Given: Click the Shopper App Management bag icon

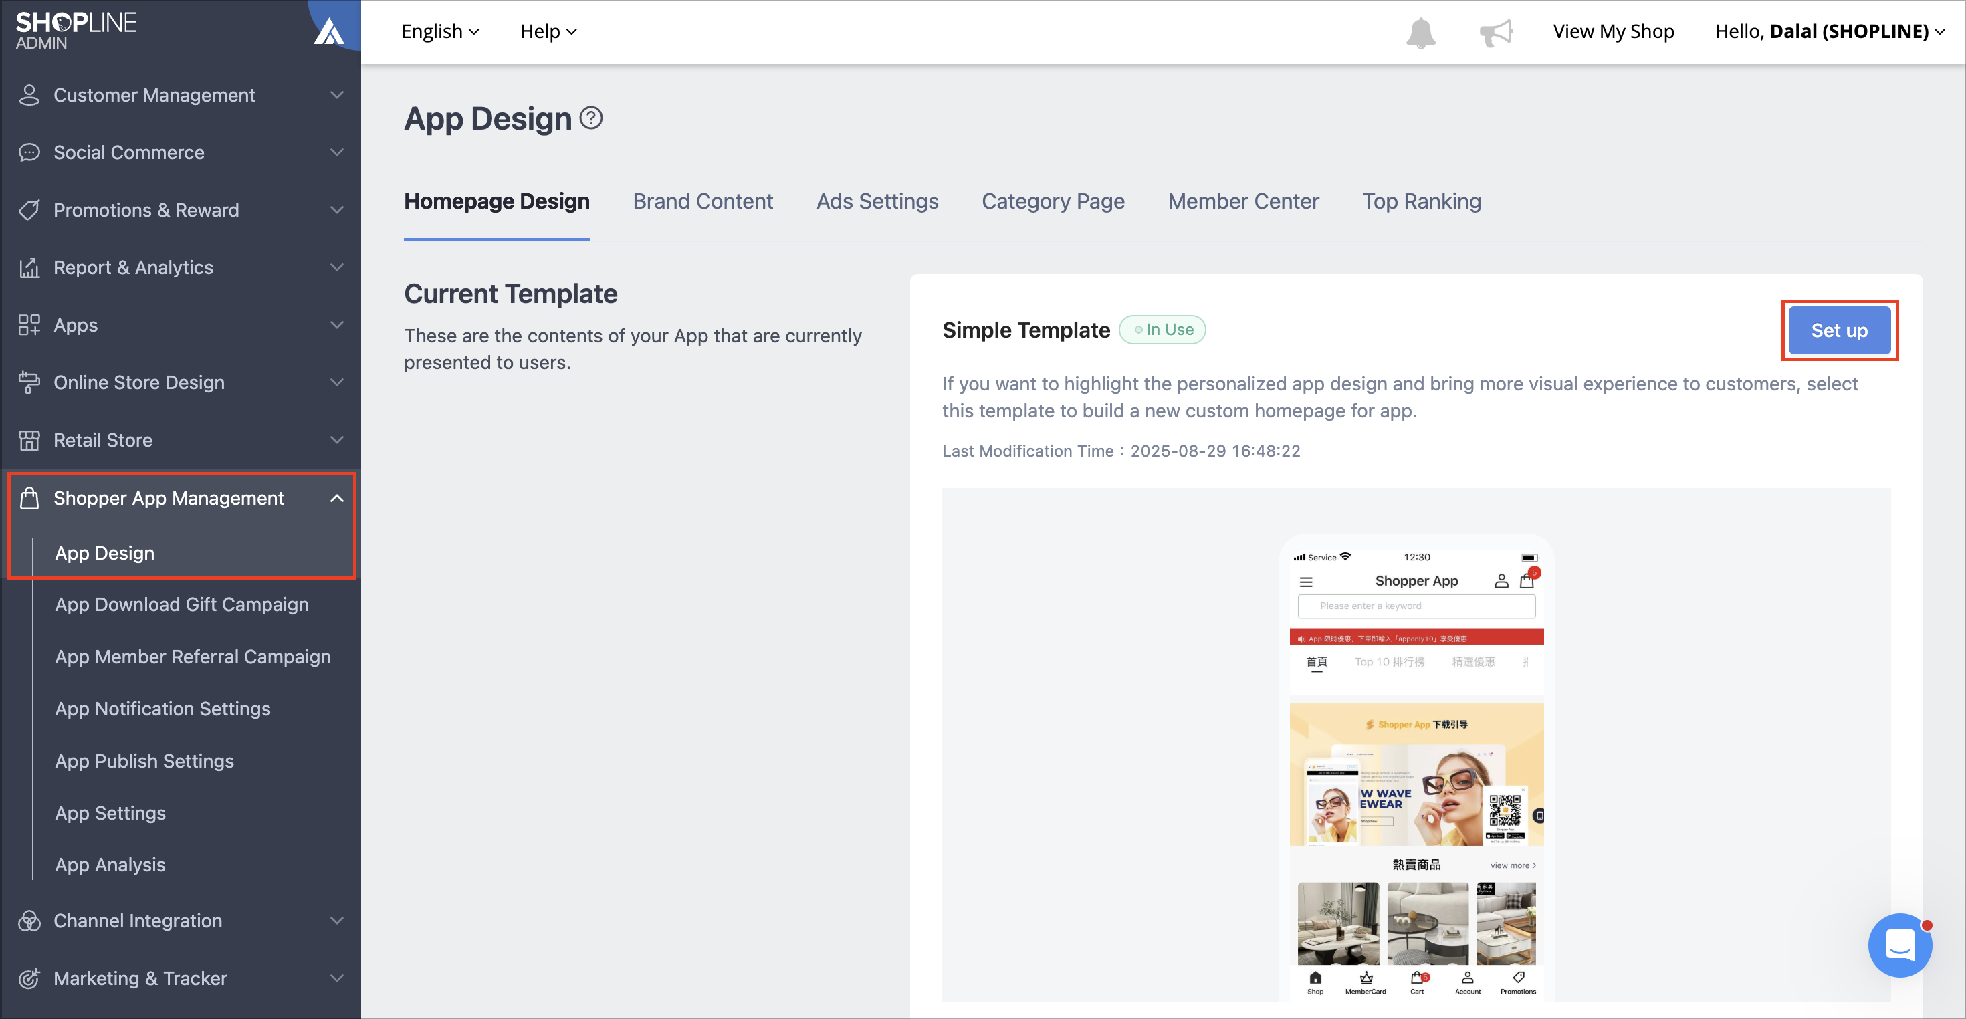Looking at the screenshot, I should tap(29, 498).
